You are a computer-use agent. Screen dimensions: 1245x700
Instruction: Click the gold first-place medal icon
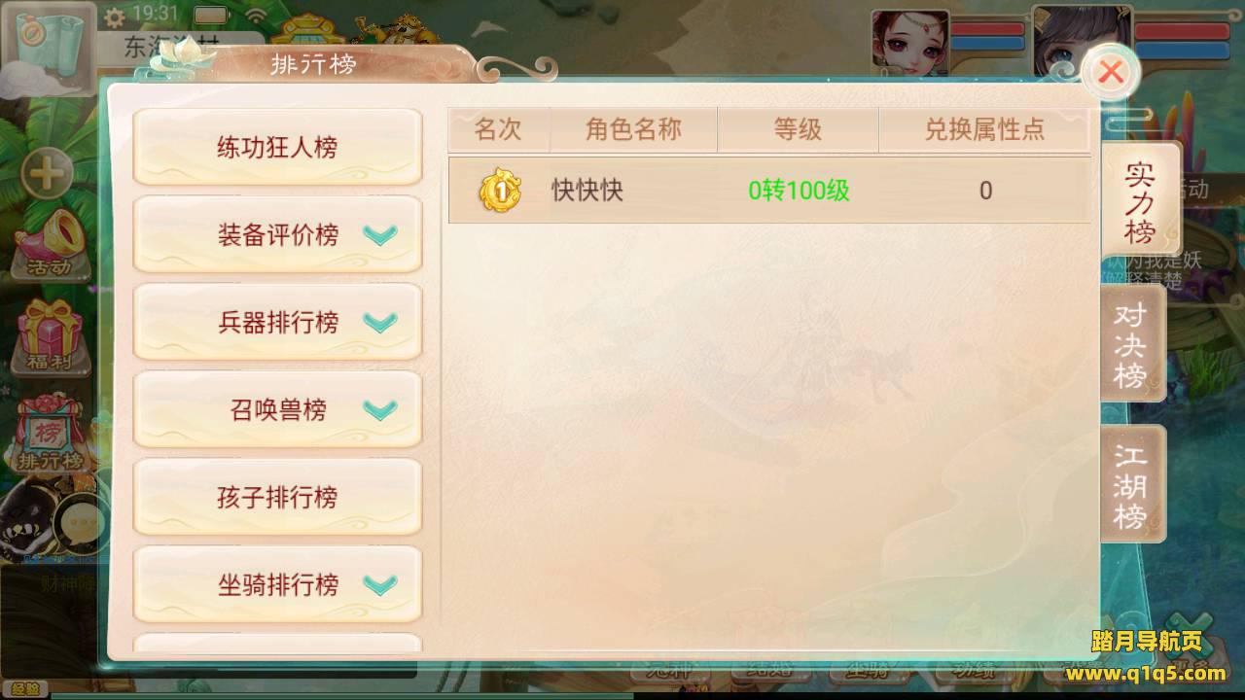click(500, 191)
